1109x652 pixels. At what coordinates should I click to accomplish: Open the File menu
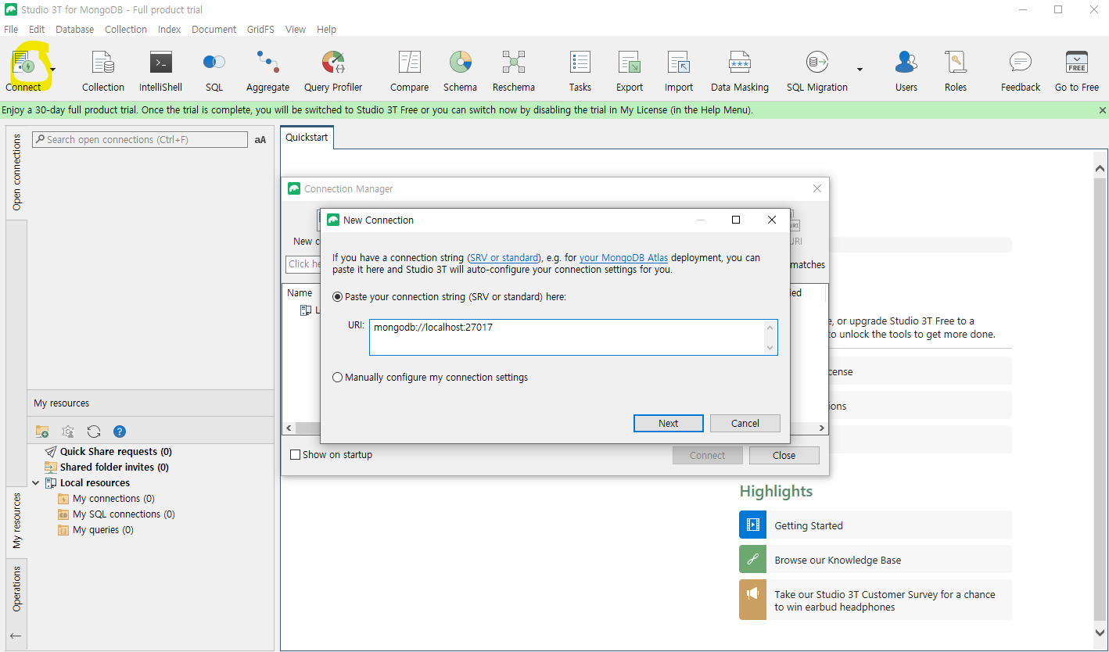pyautogui.click(x=11, y=29)
